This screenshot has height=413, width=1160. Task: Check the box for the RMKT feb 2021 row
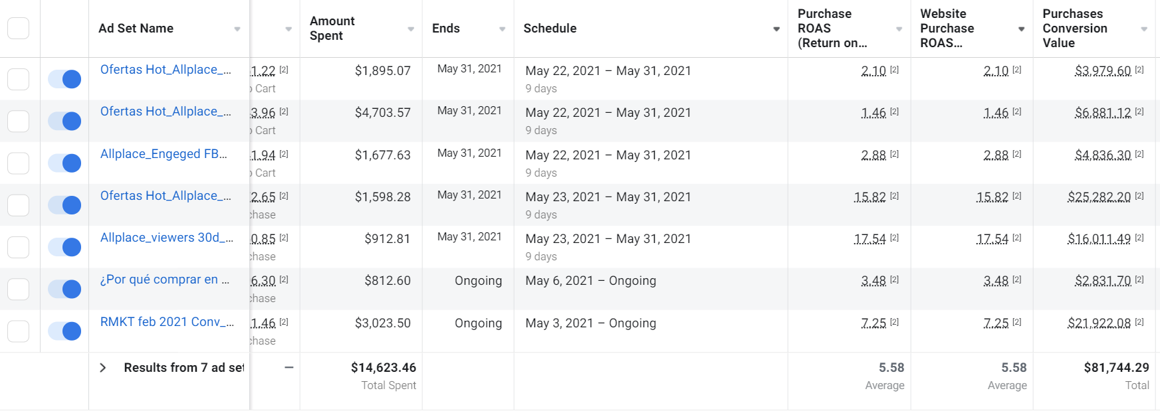19,331
